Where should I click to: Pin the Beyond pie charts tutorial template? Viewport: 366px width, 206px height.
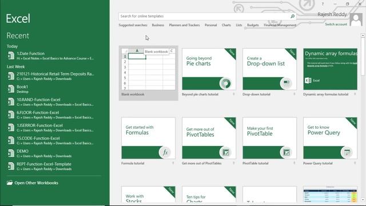[234, 94]
